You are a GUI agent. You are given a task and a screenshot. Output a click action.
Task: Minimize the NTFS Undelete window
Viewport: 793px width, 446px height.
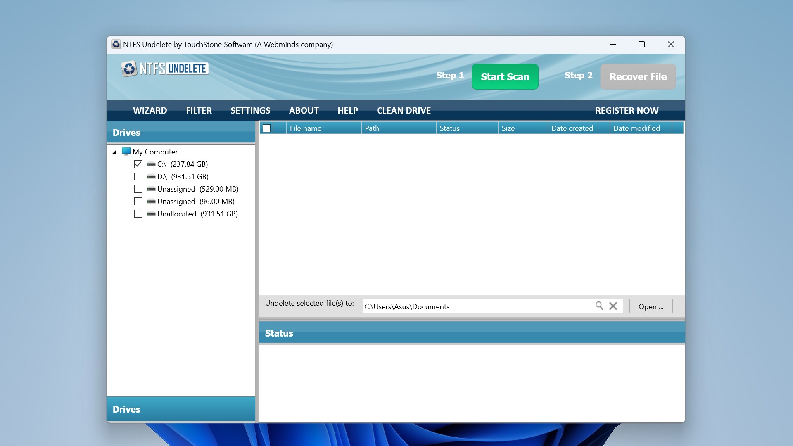pyautogui.click(x=613, y=44)
